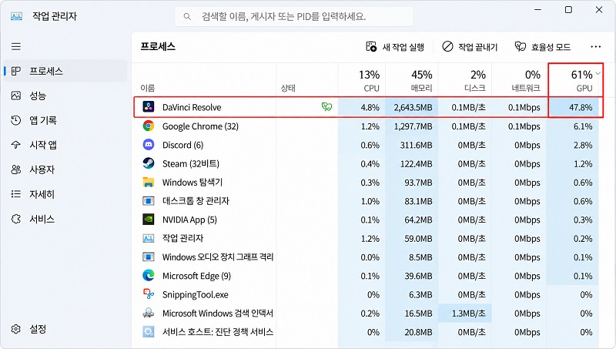Open the 앱 기록 tab
The height and width of the screenshot is (349, 616).
(65, 120)
